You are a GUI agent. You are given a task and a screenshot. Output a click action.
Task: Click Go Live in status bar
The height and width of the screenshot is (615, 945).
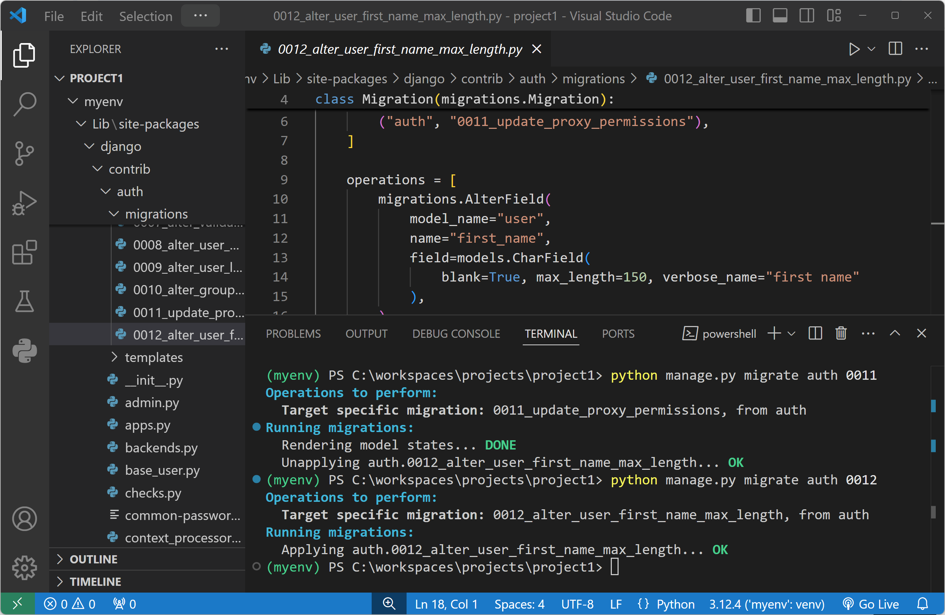coord(871,604)
